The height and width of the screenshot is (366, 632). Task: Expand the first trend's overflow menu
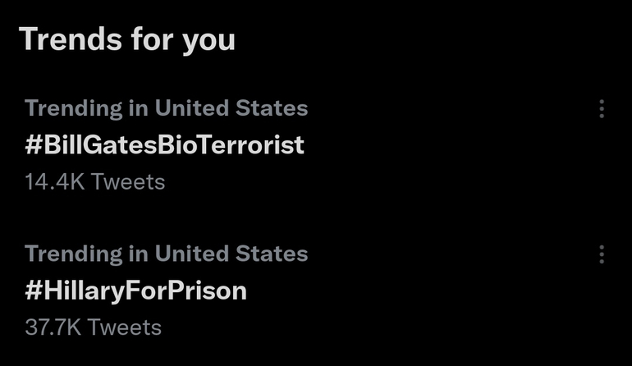click(602, 109)
